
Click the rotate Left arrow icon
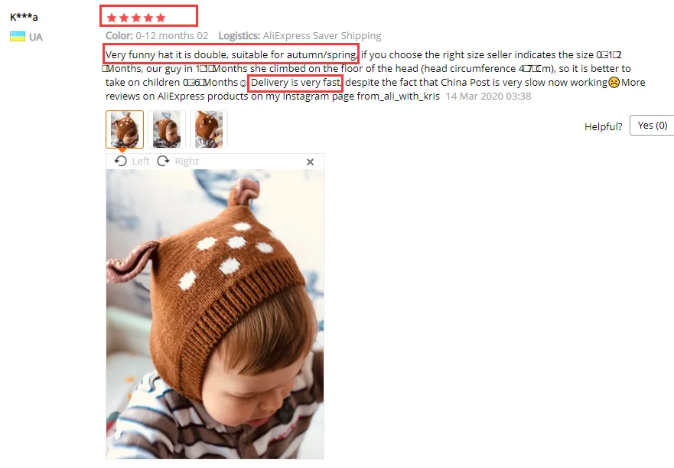click(121, 161)
